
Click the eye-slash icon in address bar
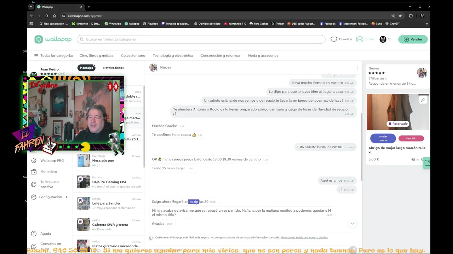coord(393,16)
